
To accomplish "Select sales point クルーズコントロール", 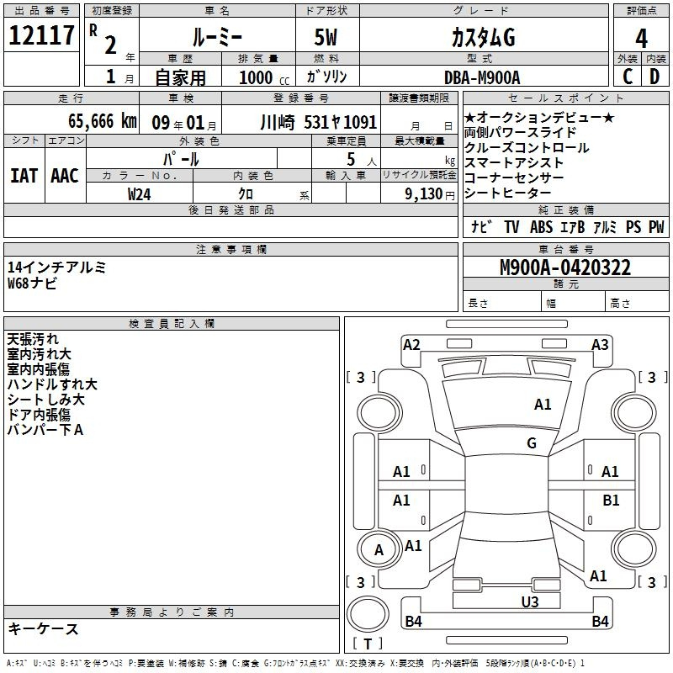I will 527,148.
